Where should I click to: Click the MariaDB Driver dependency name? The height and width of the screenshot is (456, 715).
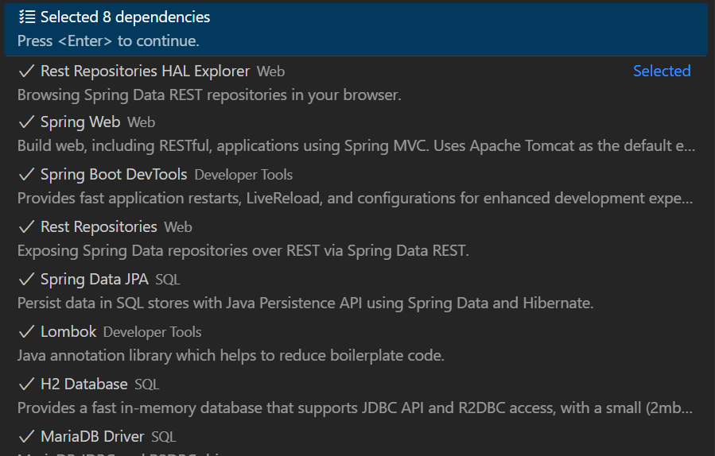click(92, 437)
